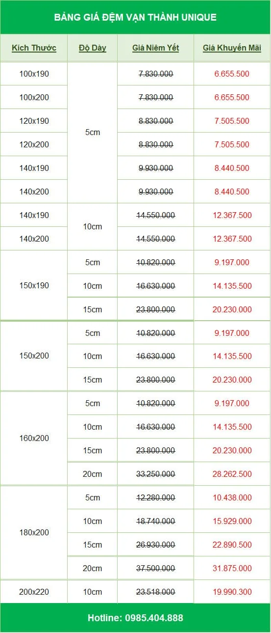Viewport: 271px width, 633px height.
Task: Click the promo price 22.890.500
Action: tap(232, 545)
